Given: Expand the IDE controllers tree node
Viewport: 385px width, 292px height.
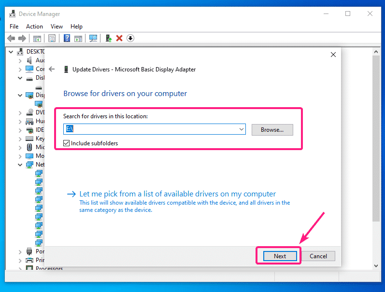Looking at the screenshot, I should point(20,130).
